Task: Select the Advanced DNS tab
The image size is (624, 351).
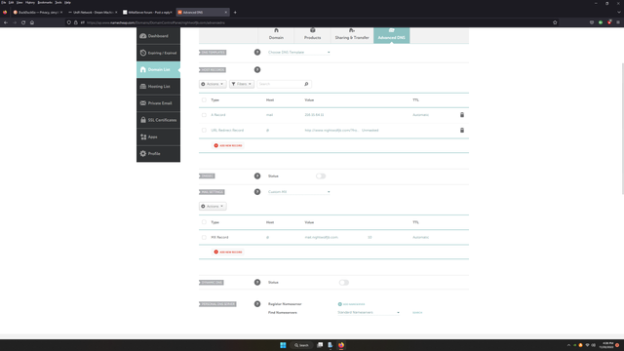Action: [392, 35]
